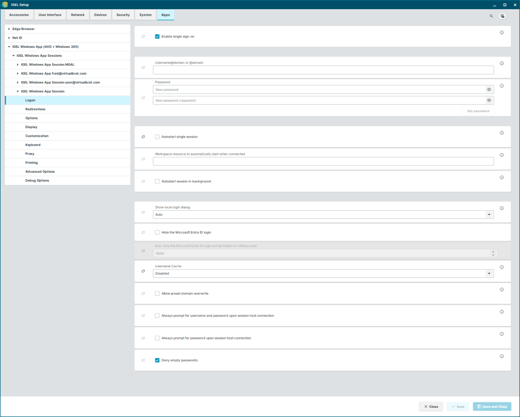Screen dimensions: 520x417
Task: Click info icon for Username Cache
Action: tap(502, 267)
